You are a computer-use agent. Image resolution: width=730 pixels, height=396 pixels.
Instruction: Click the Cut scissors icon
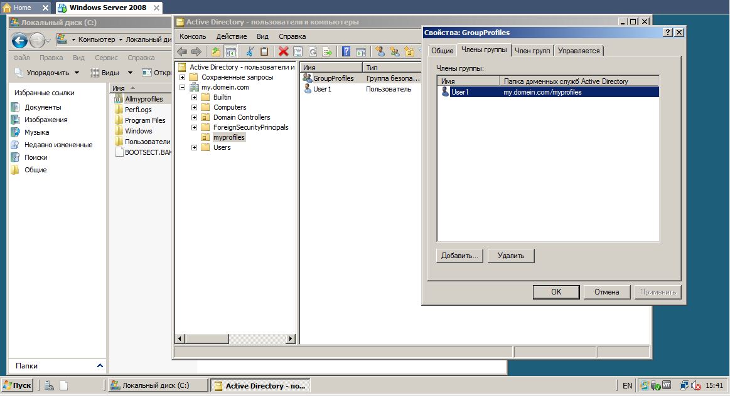click(250, 51)
